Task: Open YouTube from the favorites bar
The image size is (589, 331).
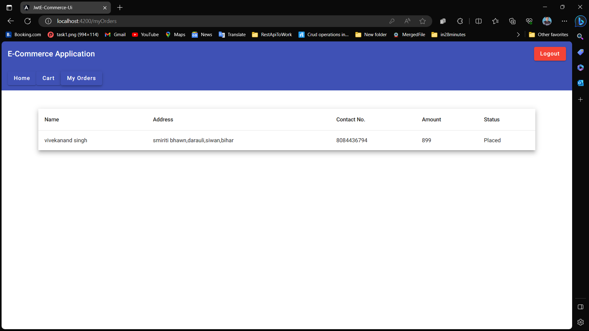Action: tap(145, 34)
